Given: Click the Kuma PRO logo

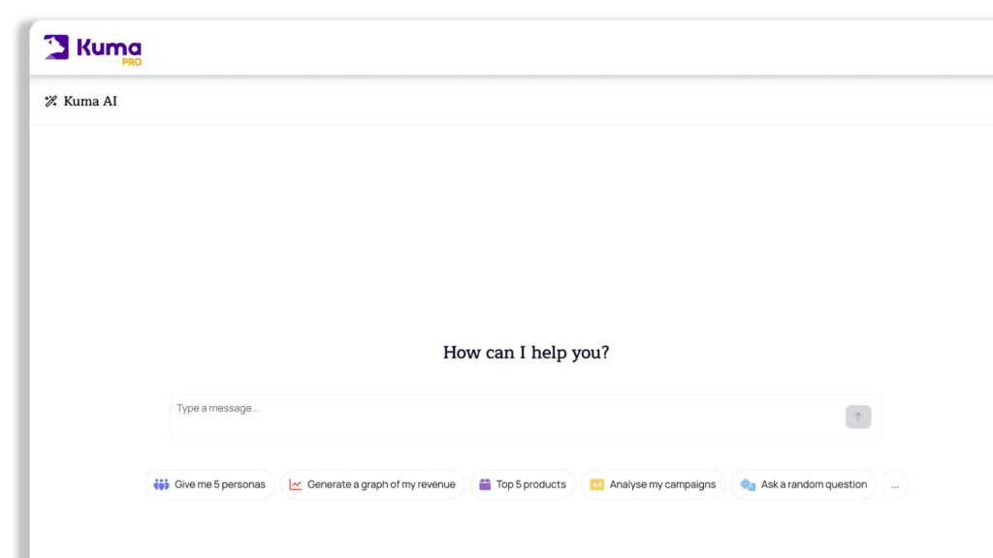Looking at the screenshot, I should [x=92, y=50].
